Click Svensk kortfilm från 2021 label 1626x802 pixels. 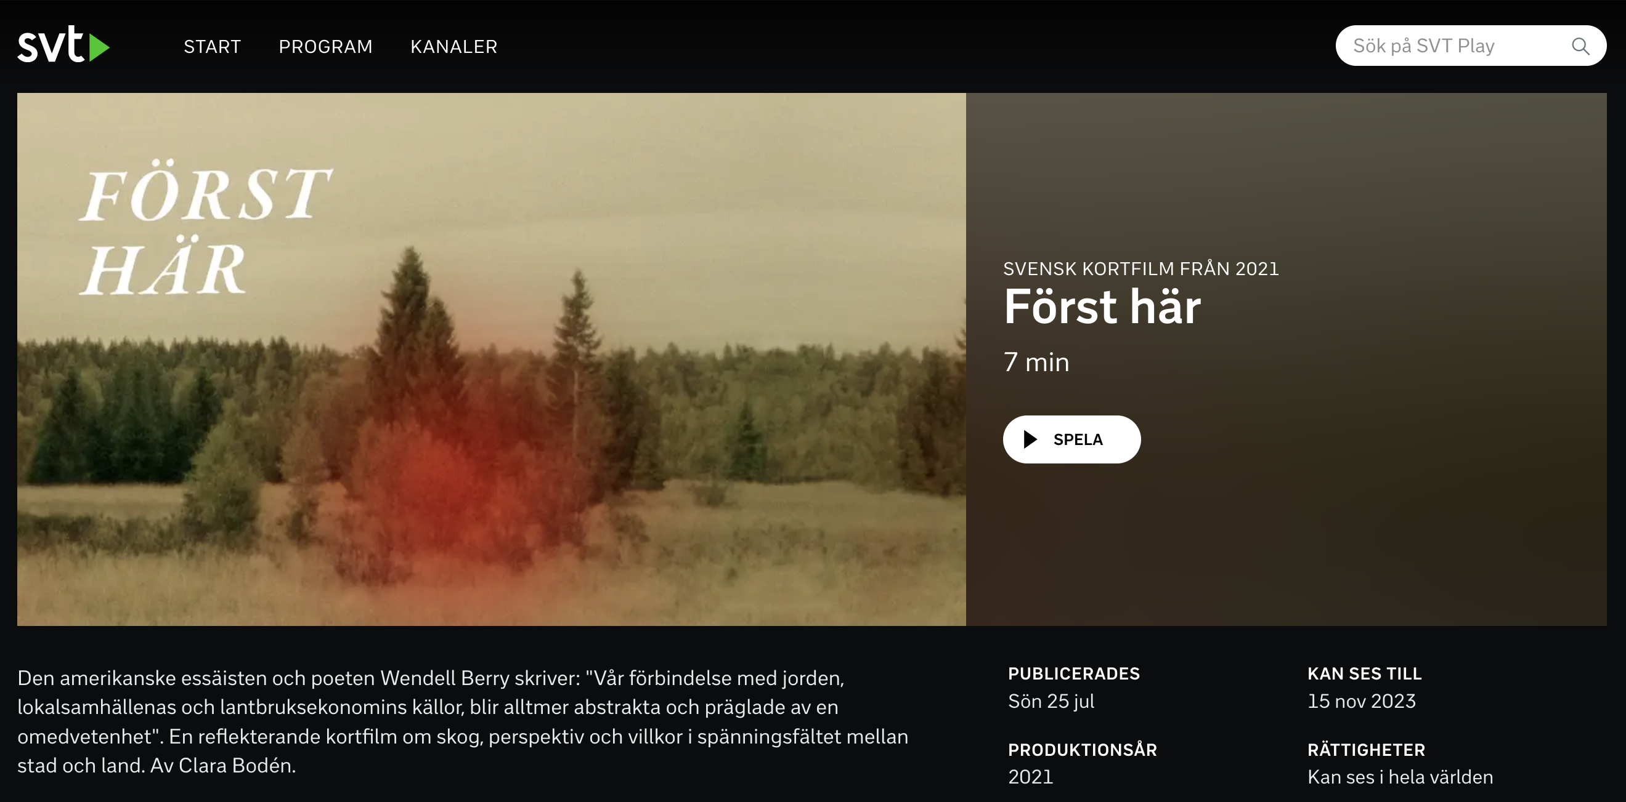1140,269
